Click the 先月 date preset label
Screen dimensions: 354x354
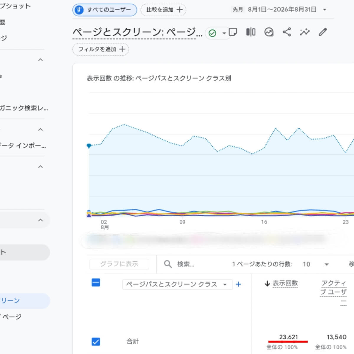coord(238,9)
